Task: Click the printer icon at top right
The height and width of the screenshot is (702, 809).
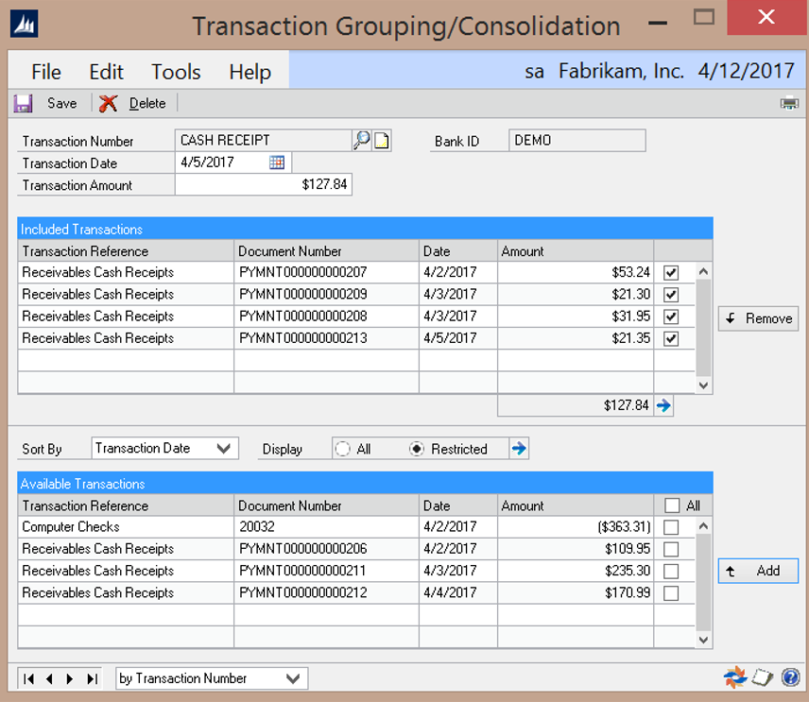Action: pos(789,103)
